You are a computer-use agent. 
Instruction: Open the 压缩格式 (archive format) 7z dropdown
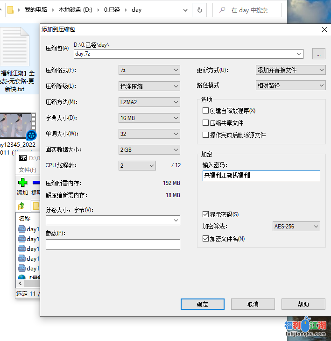[x=149, y=70]
